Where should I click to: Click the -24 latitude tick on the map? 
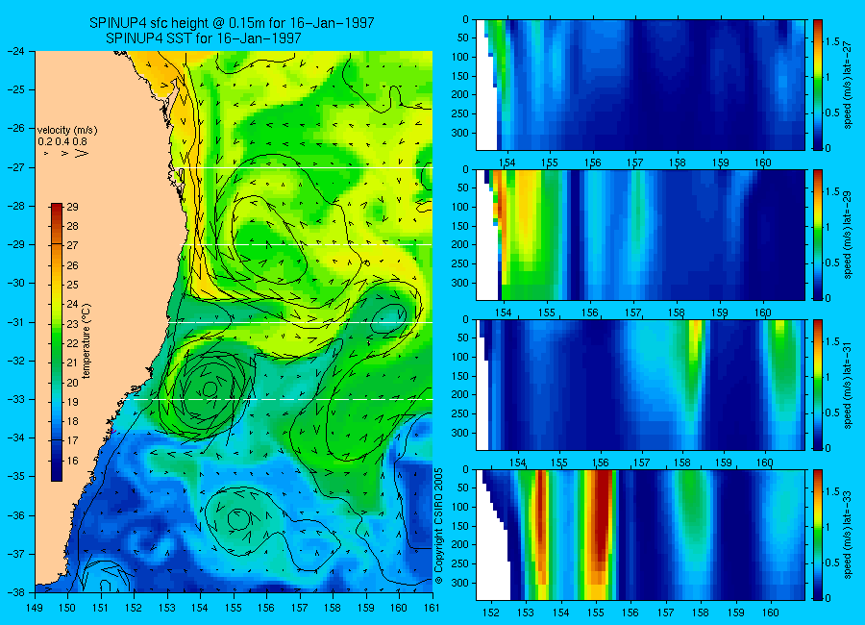pyautogui.click(x=16, y=51)
